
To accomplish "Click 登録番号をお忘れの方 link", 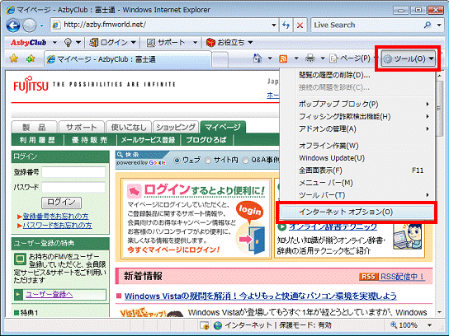I will pos(55,217).
